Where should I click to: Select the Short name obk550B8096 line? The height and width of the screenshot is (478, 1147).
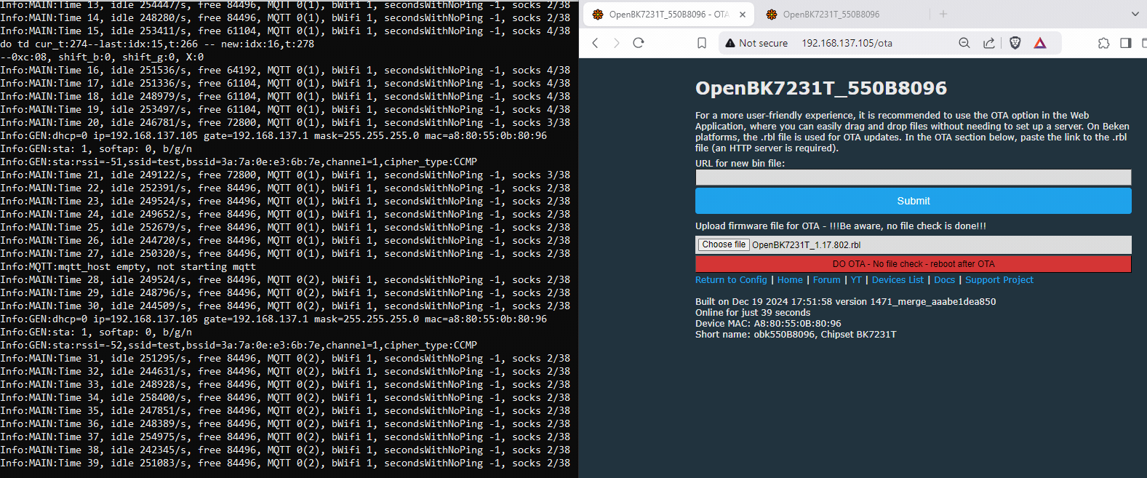coord(796,335)
